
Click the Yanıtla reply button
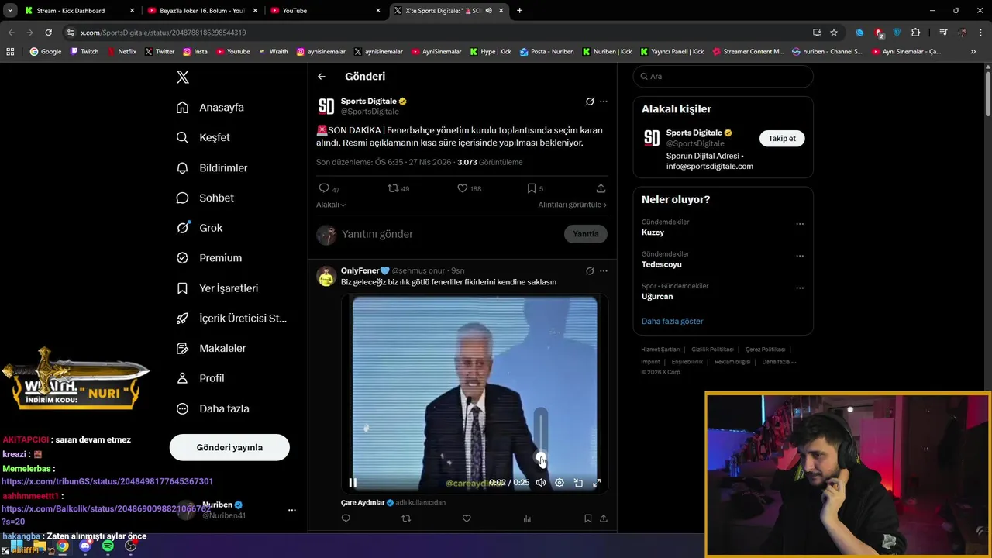tap(586, 234)
